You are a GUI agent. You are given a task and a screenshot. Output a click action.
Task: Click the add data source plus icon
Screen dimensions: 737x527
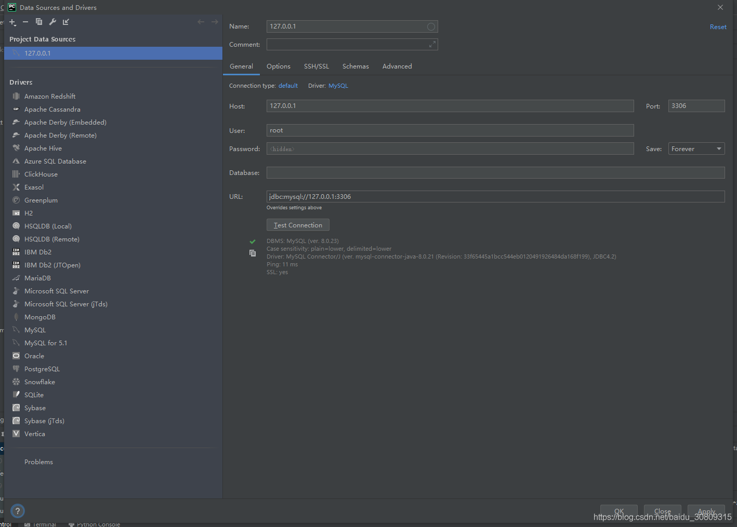(x=12, y=22)
